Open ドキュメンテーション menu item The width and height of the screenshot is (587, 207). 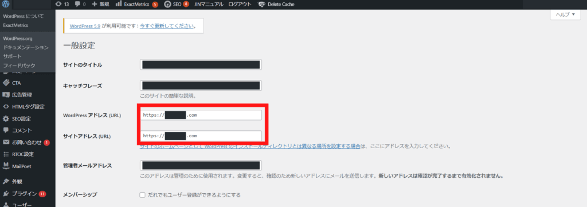pos(26,47)
